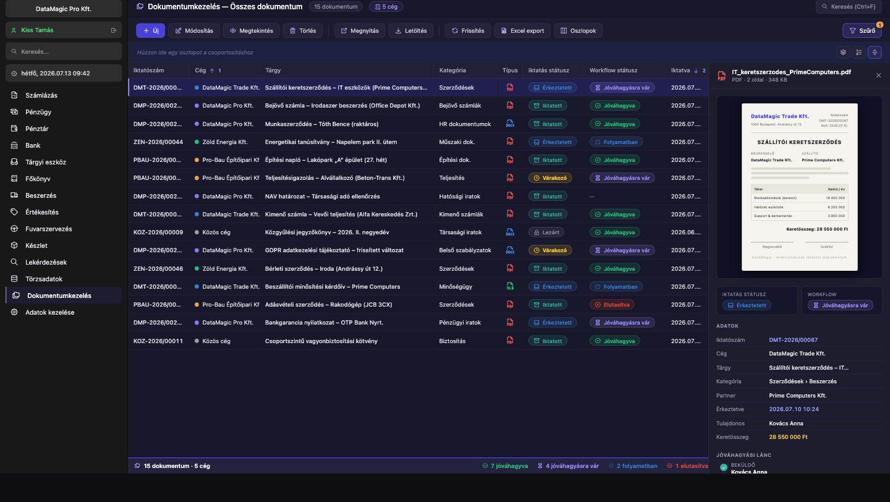Screen dimensions: 890x502
Task: Click the logout icon beside Kiss Tamás
Action: tap(114, 30)
